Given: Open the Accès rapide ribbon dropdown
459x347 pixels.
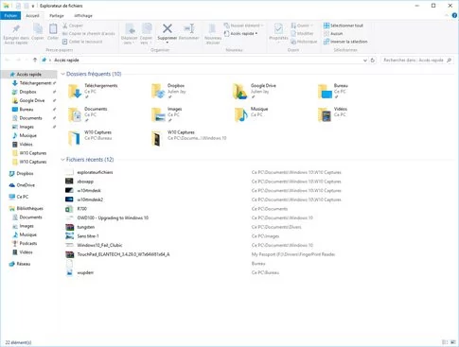Looking at the screenshot, I should (x=240, y=33).
